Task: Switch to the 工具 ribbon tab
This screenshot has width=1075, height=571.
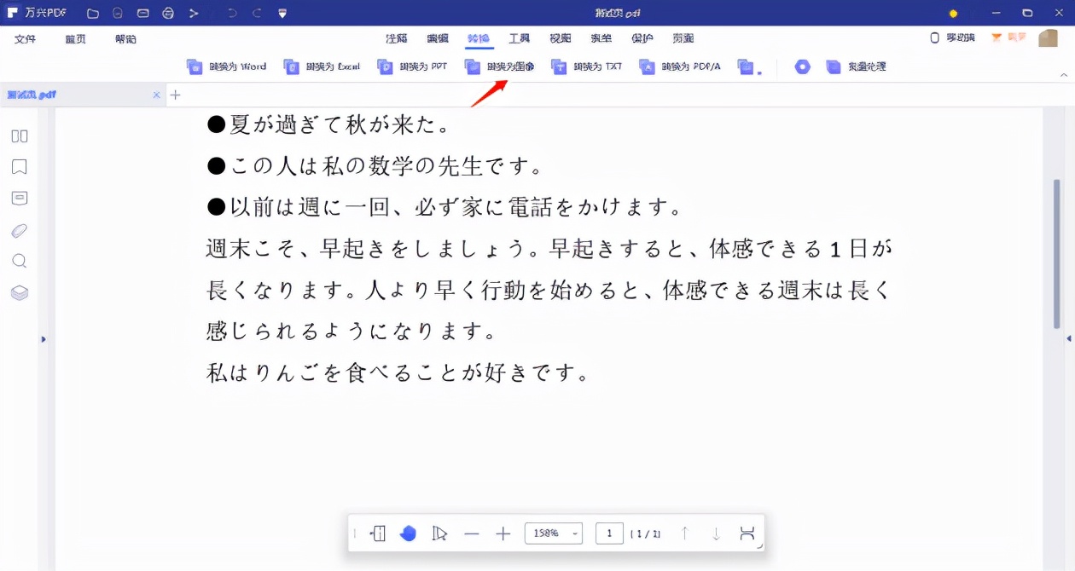Action: pyautogui.click(x=520, y=38)
